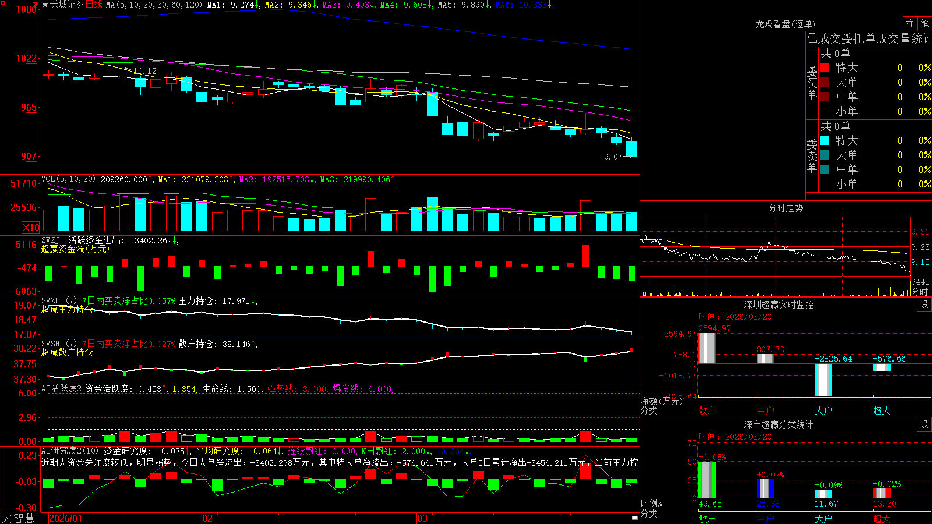Open 设 settings for 深圳超赢实时监控
The width and height of the screenshot is (932, 524).
(x=924, y=305)
